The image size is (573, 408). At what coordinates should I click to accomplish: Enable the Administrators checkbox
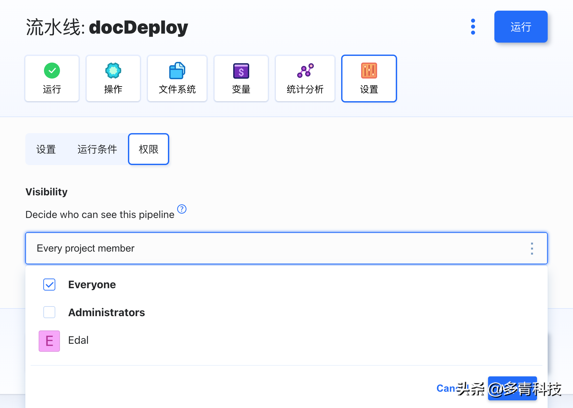(x=49, y=312)
